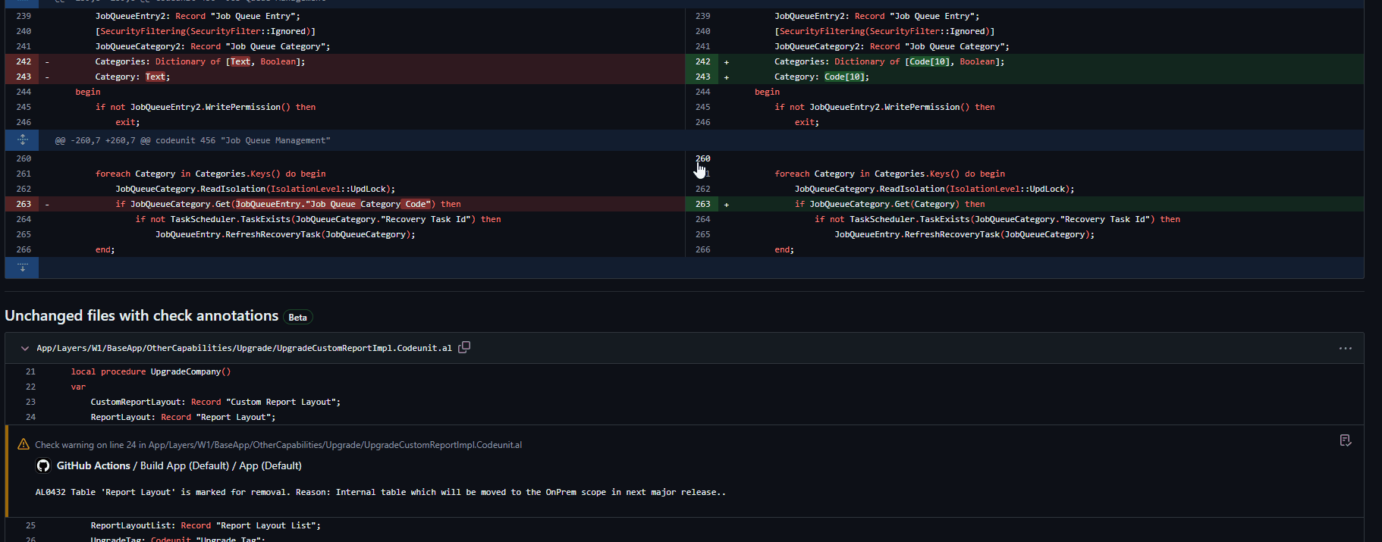
Task: Select added line number 263
Action: [x=702, y=204]
